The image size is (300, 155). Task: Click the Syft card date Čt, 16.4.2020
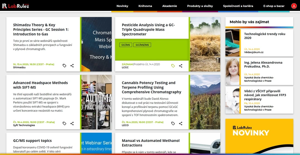[x=34, y=122]
